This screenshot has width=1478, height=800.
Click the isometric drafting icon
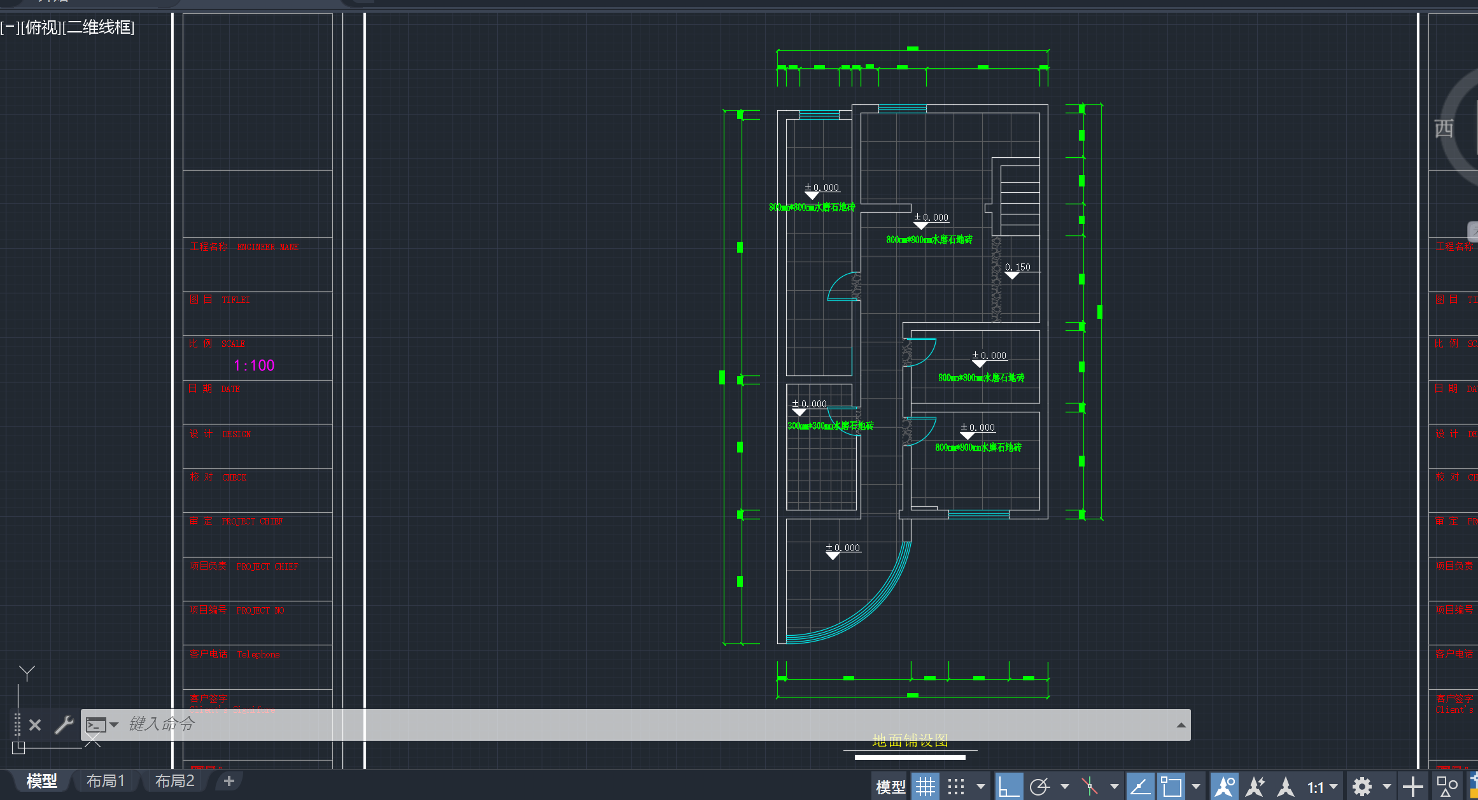pos(1090,787)
